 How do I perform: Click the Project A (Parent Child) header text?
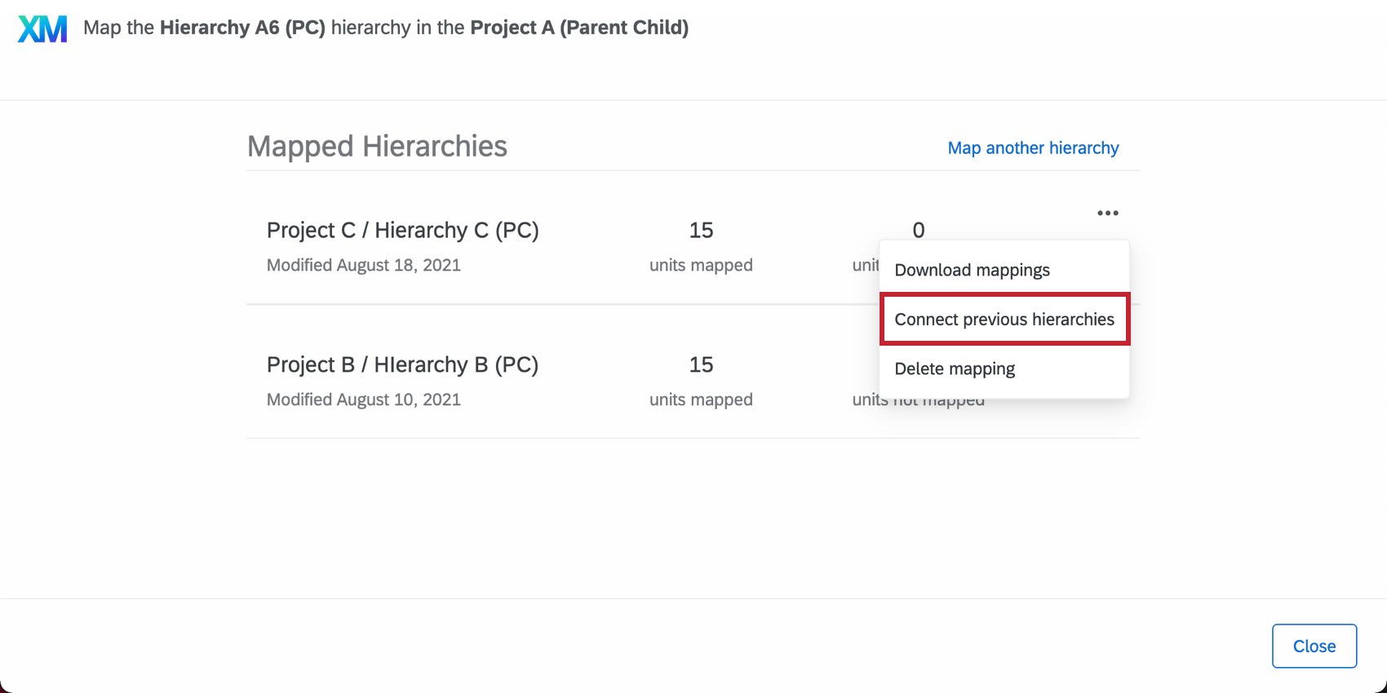coord(579,27)
